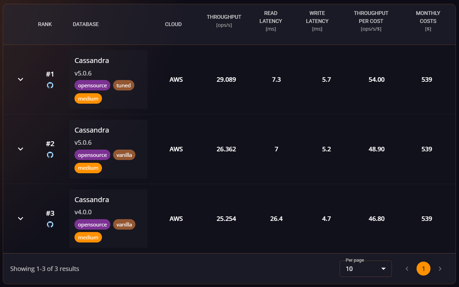459x287 pixels.
Task: Select page 1 in the pagination
Action: click(x=423, y=269)
